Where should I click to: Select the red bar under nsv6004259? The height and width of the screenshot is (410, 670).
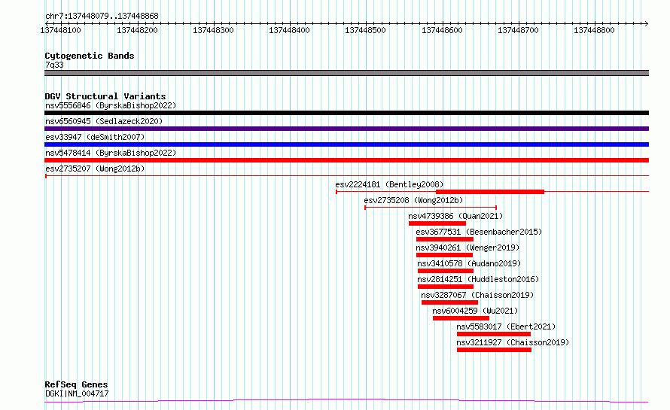(461, 318)
